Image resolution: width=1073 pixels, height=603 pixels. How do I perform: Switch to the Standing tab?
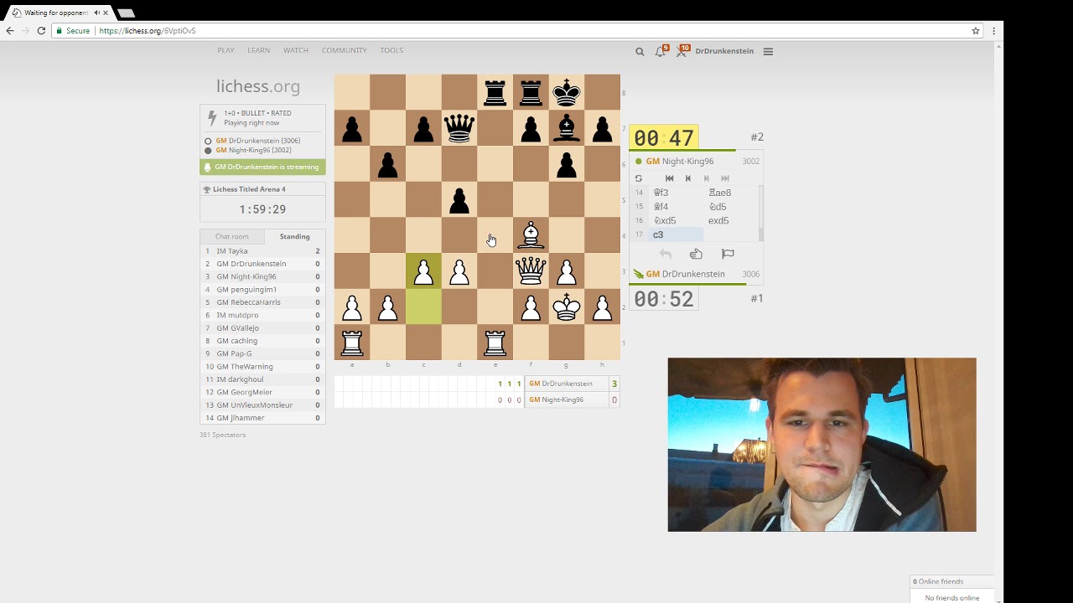pos(294,236)
